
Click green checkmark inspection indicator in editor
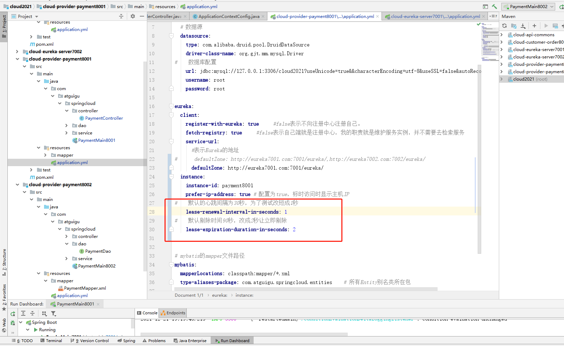click(x=478, y=24)
